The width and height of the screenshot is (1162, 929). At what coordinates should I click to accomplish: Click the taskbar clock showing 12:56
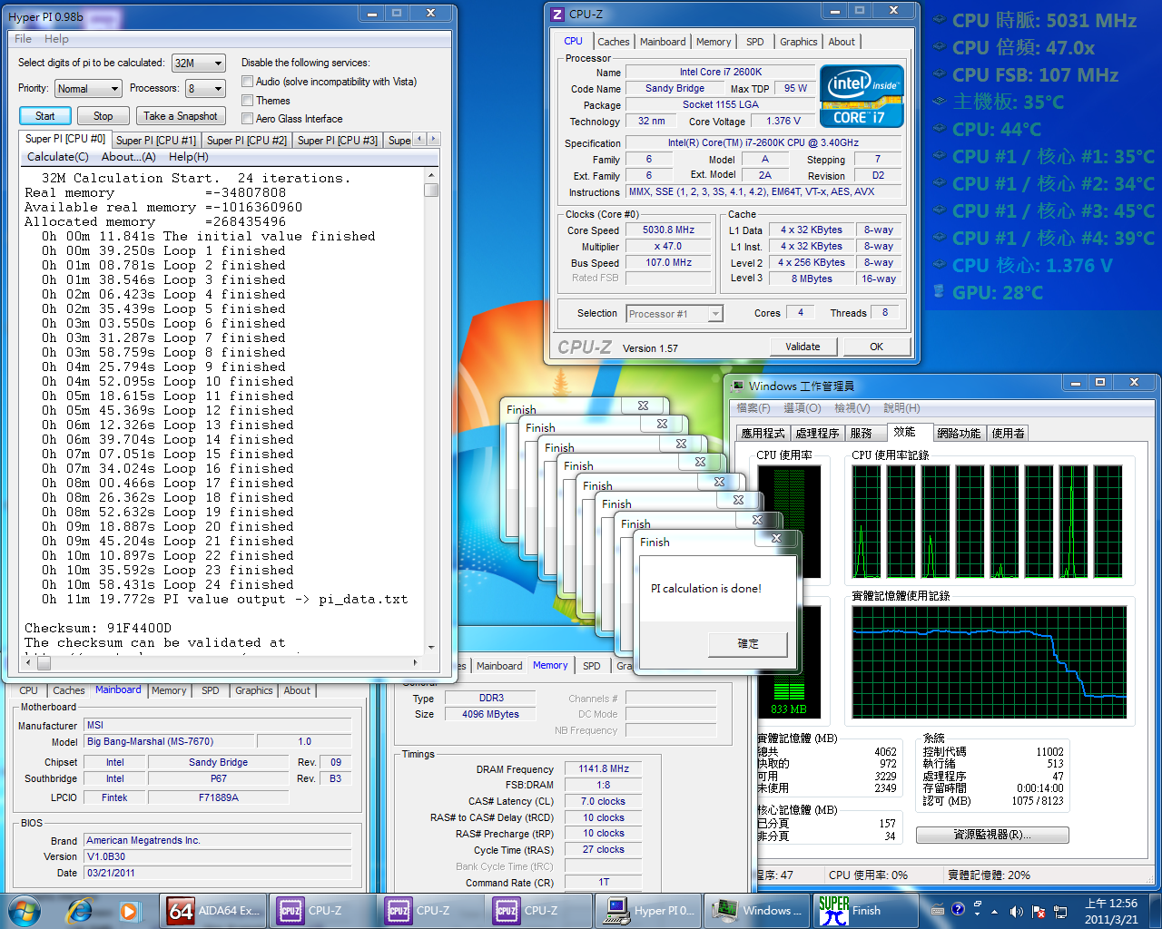click(1111, 911)
